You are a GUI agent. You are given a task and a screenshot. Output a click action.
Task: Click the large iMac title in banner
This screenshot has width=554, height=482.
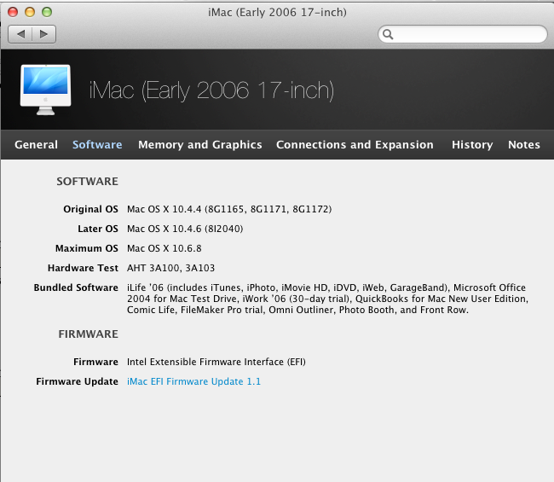tap(211, 91)
